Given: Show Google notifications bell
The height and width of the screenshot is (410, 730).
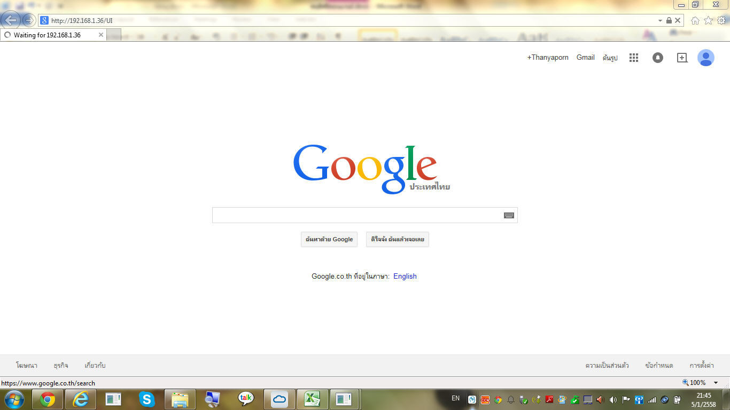Looking at the screenshot, I should (x=658, y=58).
